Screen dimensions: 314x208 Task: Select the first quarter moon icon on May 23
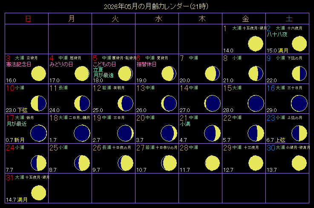300,133
